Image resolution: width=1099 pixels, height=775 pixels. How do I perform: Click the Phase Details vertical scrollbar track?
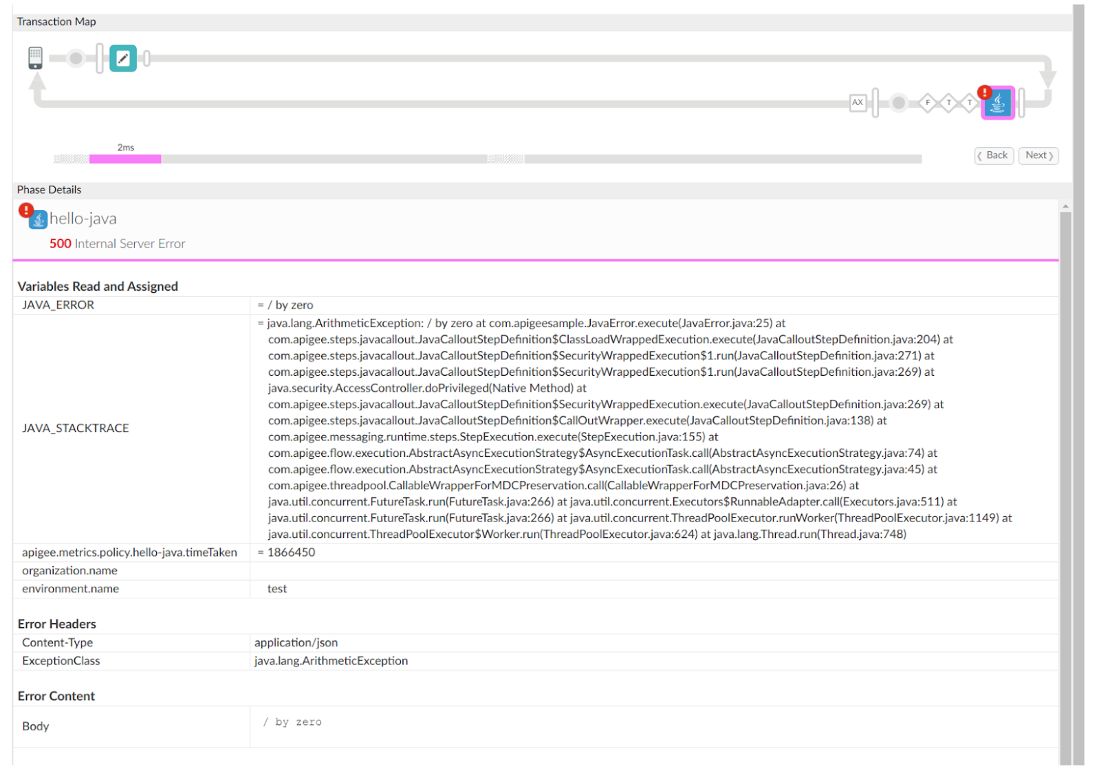pyautogui.click(x=1065, y=481)
